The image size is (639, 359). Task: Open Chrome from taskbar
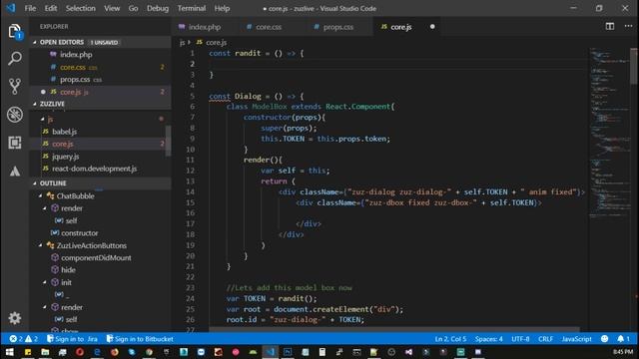(x=149, y=352)
